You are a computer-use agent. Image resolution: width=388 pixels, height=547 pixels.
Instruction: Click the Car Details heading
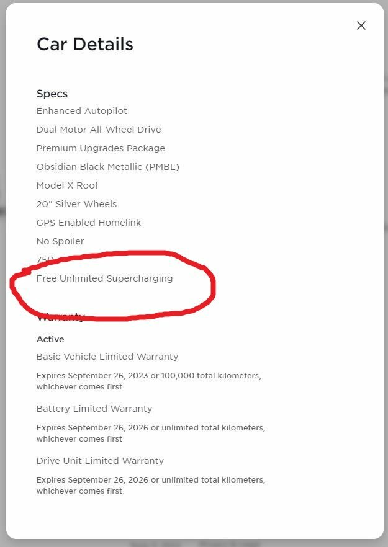point(85,44)
